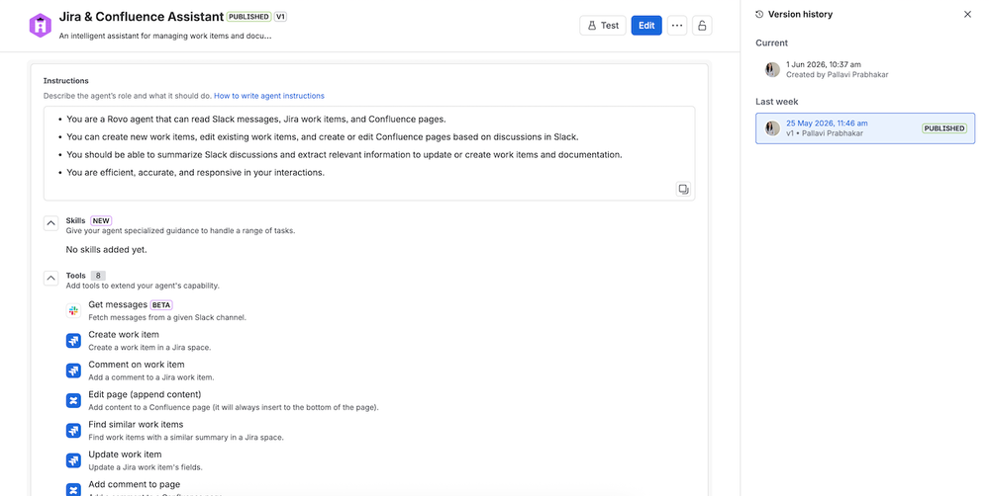Click the V1 version badge in header
This screenshot has height=496, width=989.
(281, 17)
